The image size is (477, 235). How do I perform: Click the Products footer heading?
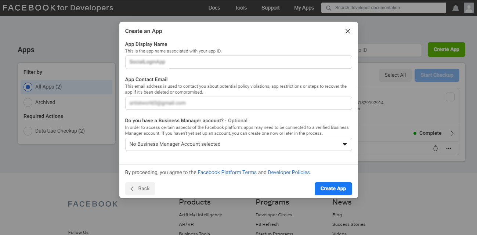click(195, 202)
